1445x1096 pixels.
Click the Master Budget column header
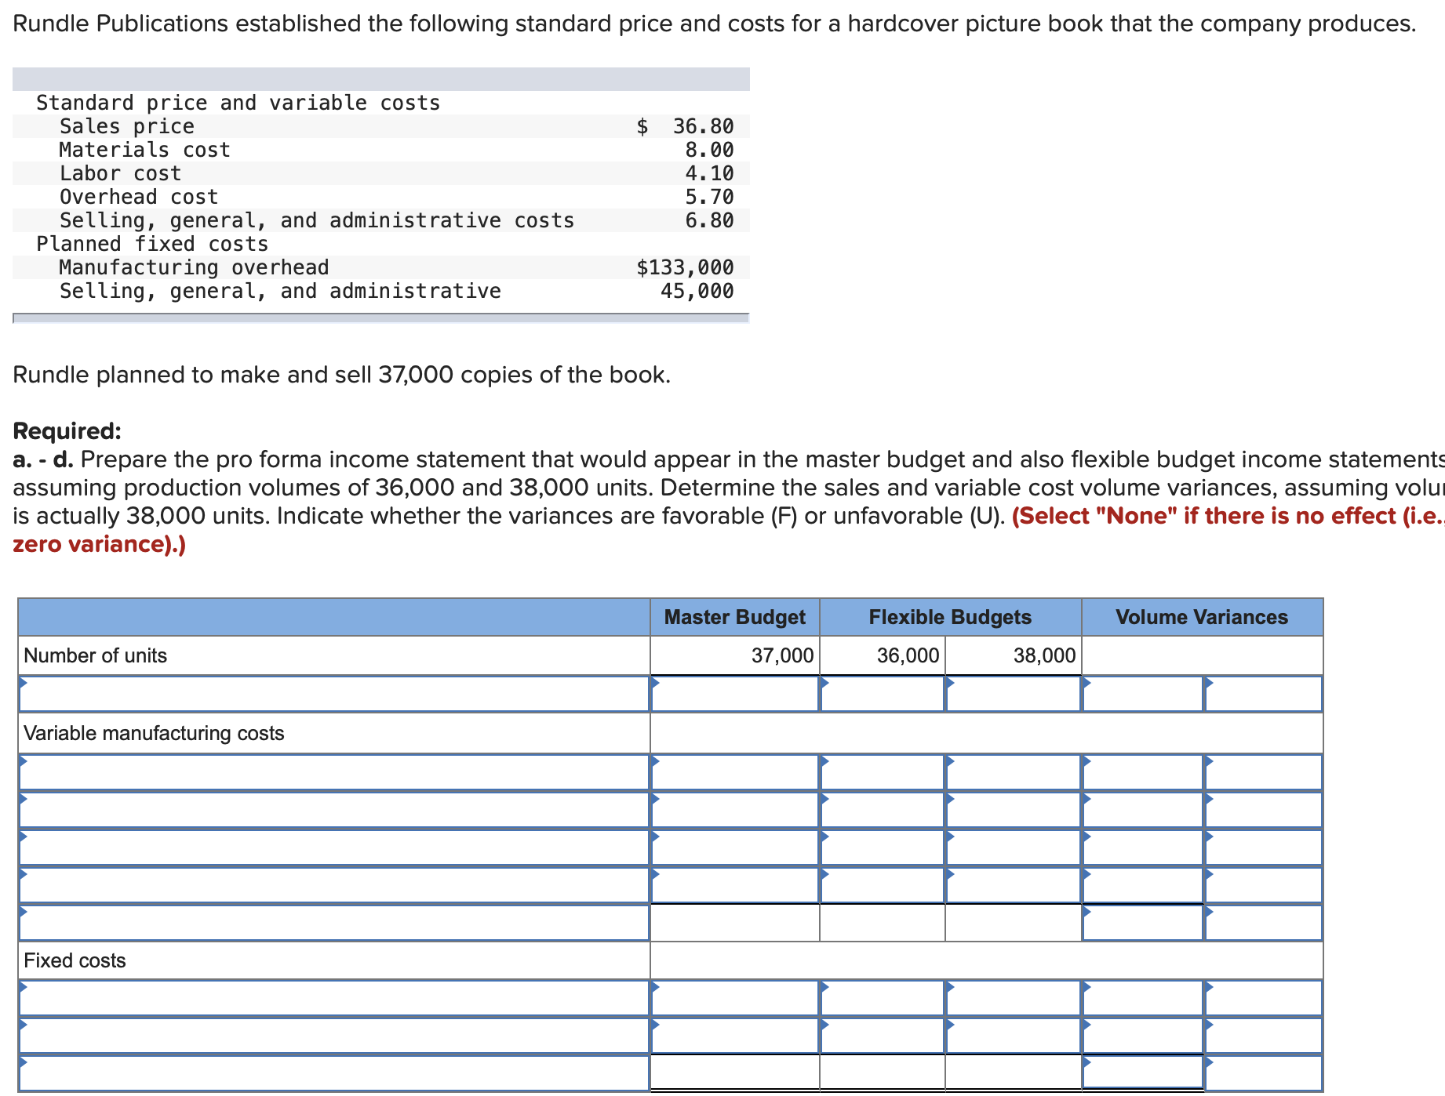pos(735,617)
